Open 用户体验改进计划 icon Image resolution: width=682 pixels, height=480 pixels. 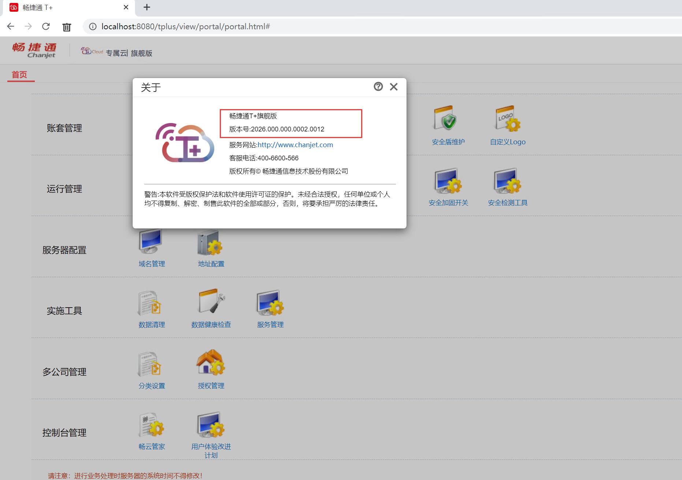[211, 425]
